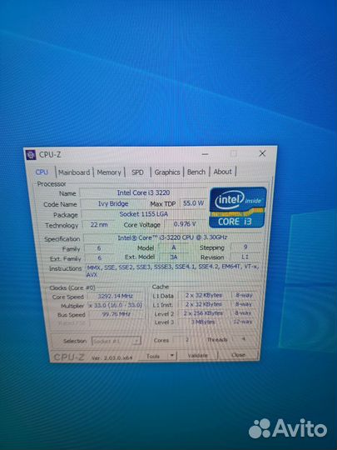Click the Close button at bottom
Image resolution: width=337 pixels, height=450 pixels.
[x=239, y=355]
